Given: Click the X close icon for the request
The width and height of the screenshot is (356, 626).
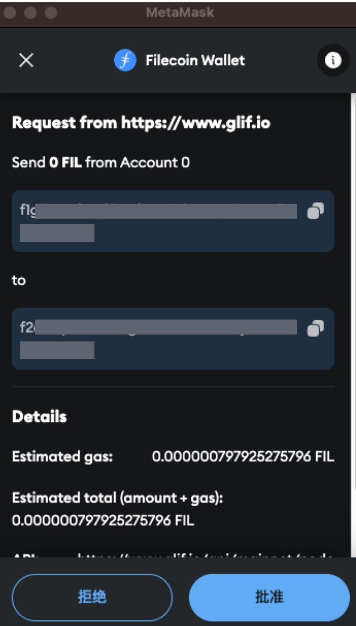Looking at the screenshot, I should point(25,60).
